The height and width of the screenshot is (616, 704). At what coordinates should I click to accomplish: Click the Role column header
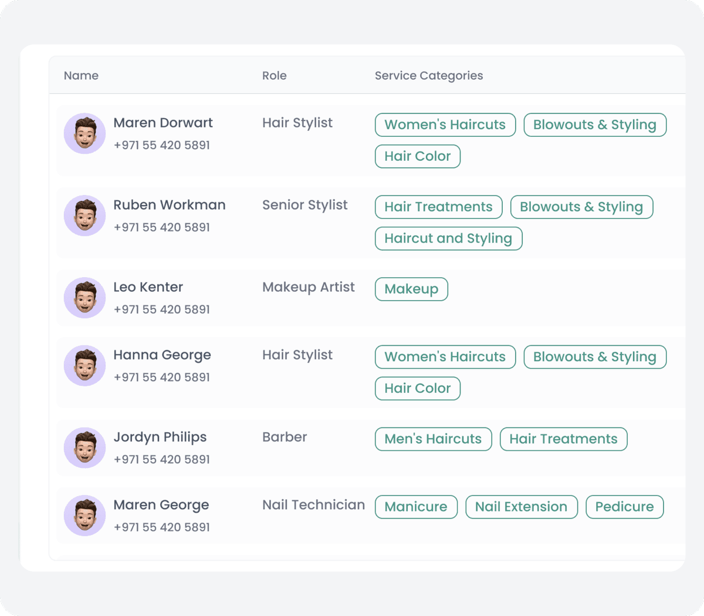274,76
